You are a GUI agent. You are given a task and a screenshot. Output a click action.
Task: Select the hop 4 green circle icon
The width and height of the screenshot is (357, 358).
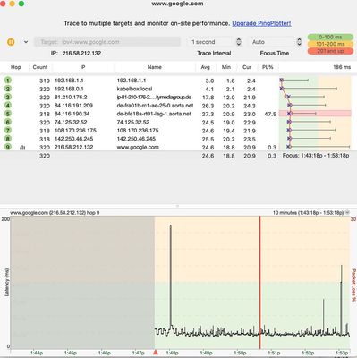[x=8, y=106]
